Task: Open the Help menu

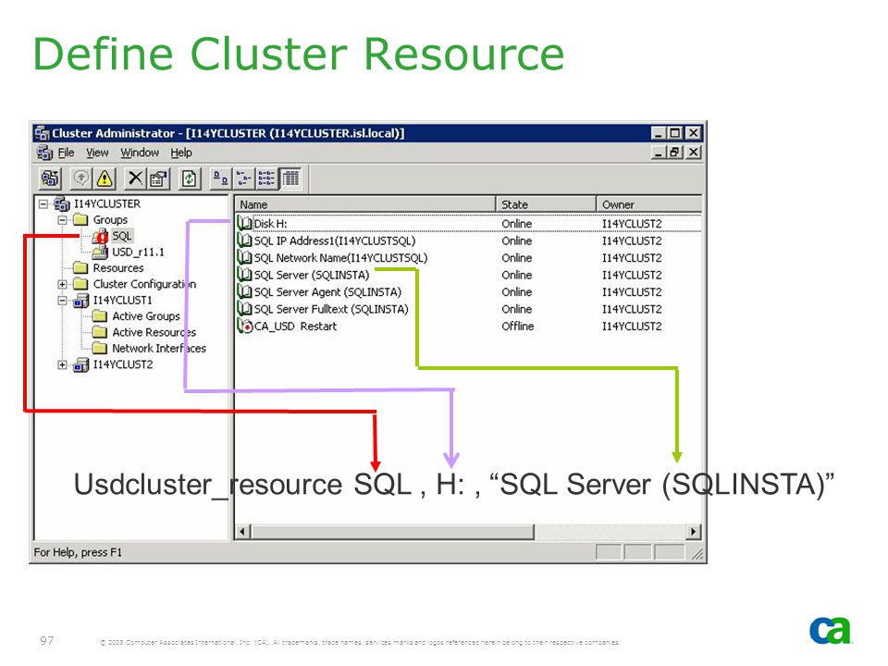Action: (181, 153)
